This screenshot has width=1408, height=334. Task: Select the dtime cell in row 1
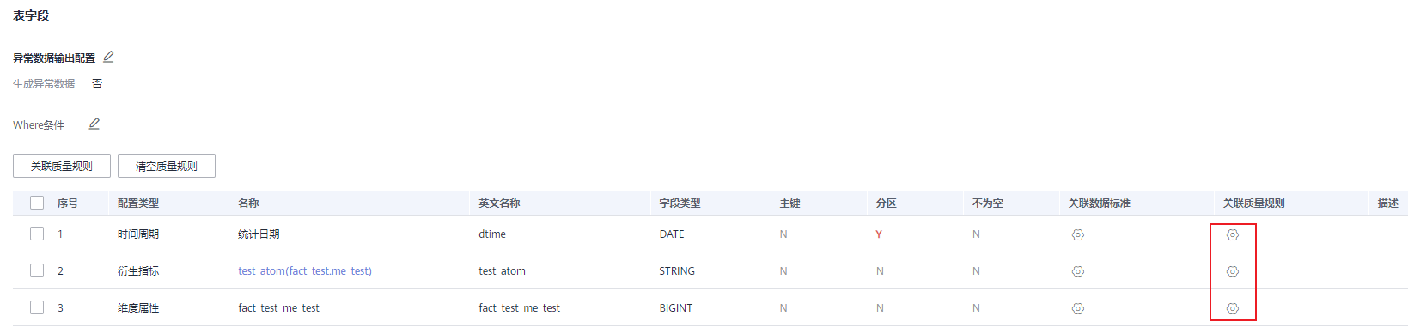[x=492, y=234]
